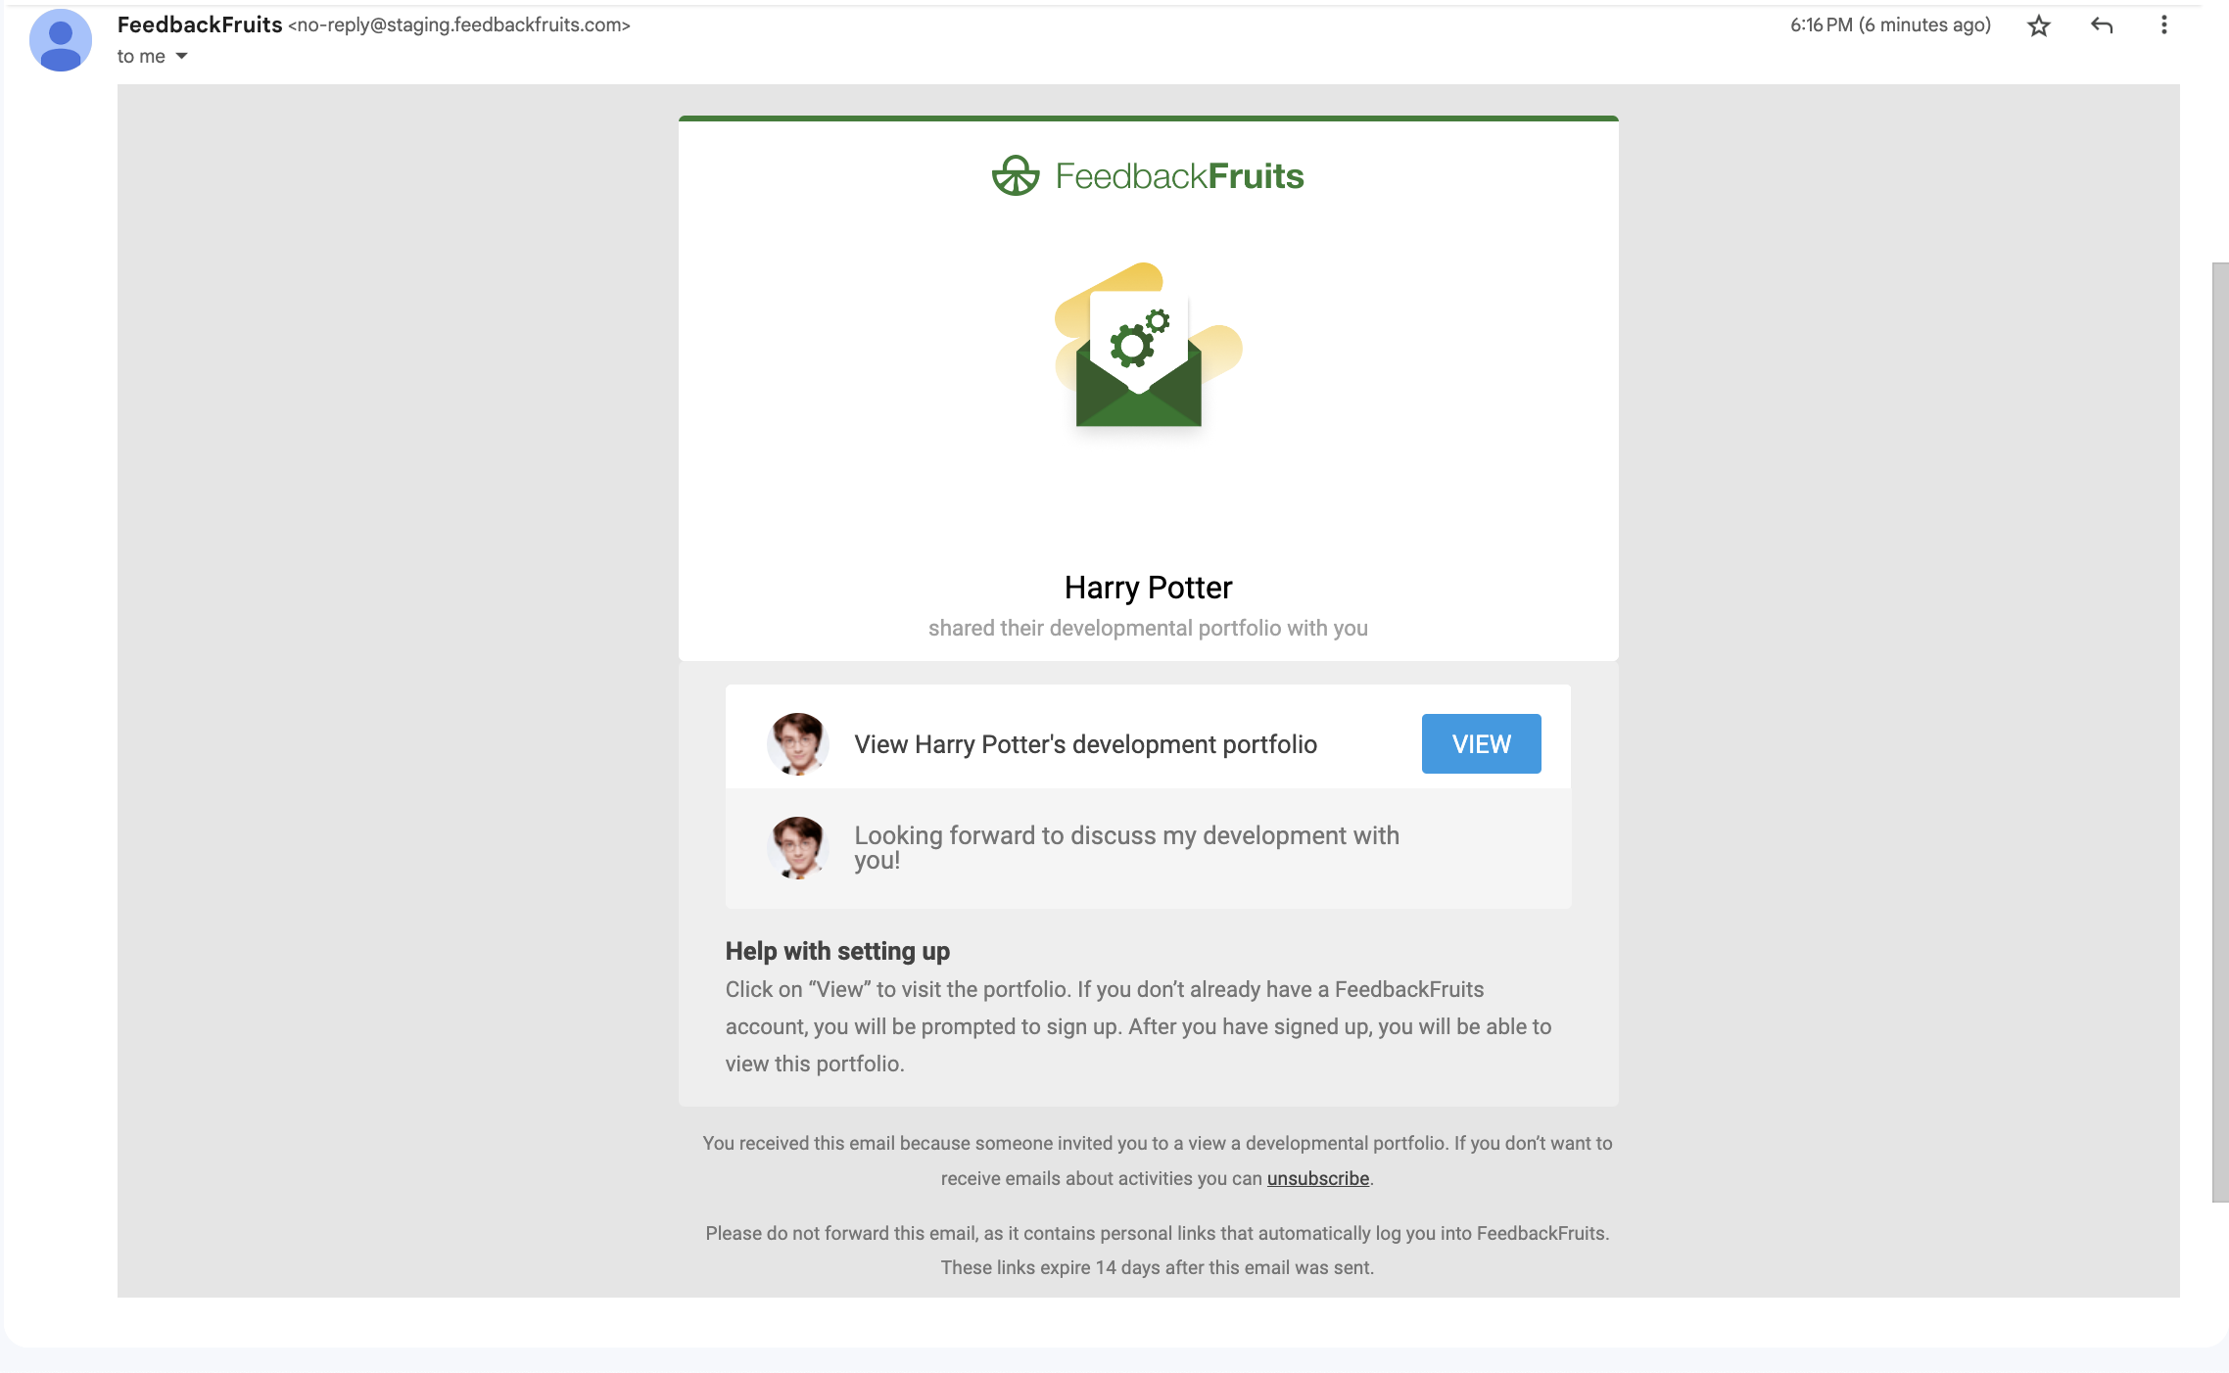Open the three-dot more options menu
The height and width of the screenshot is (1373, 2229).
pyautogui.click(x=2164, y=25)
